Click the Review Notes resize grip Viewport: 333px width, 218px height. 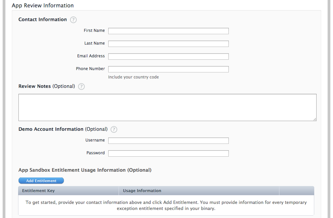coord(315,119)
